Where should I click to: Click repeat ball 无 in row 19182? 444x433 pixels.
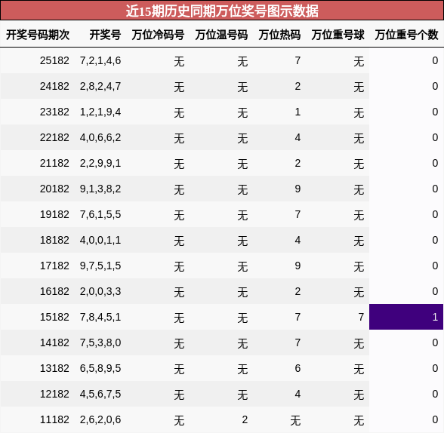click(359, 215)
